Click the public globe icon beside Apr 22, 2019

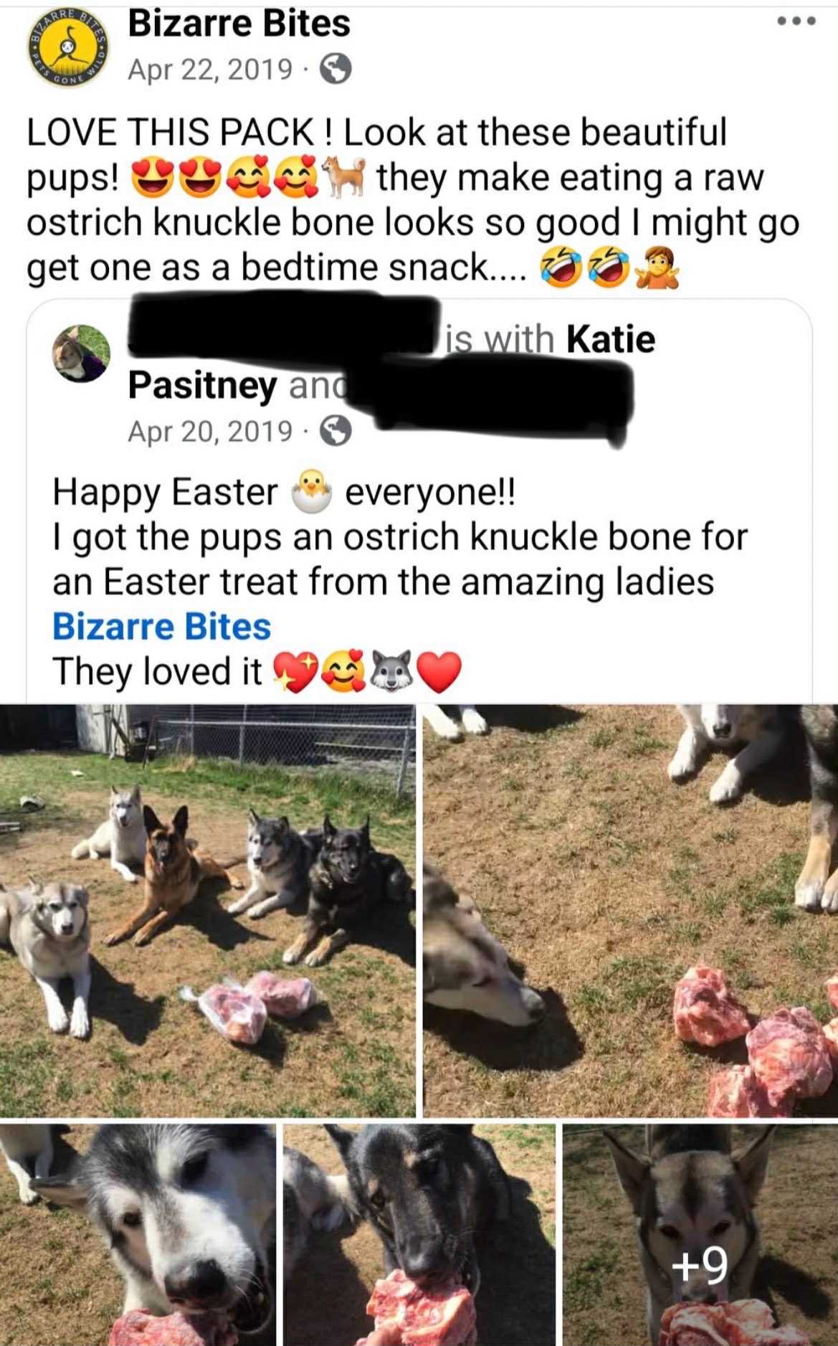[x=335, y=70]
